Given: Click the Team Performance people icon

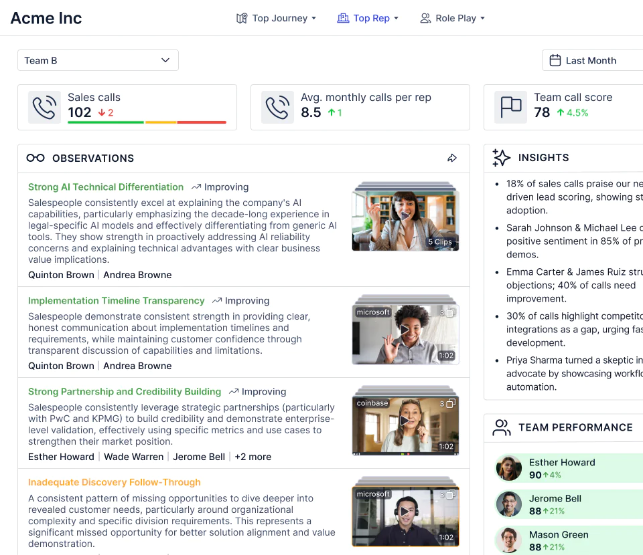Looking at the screenshot, I should click(501, 427).
